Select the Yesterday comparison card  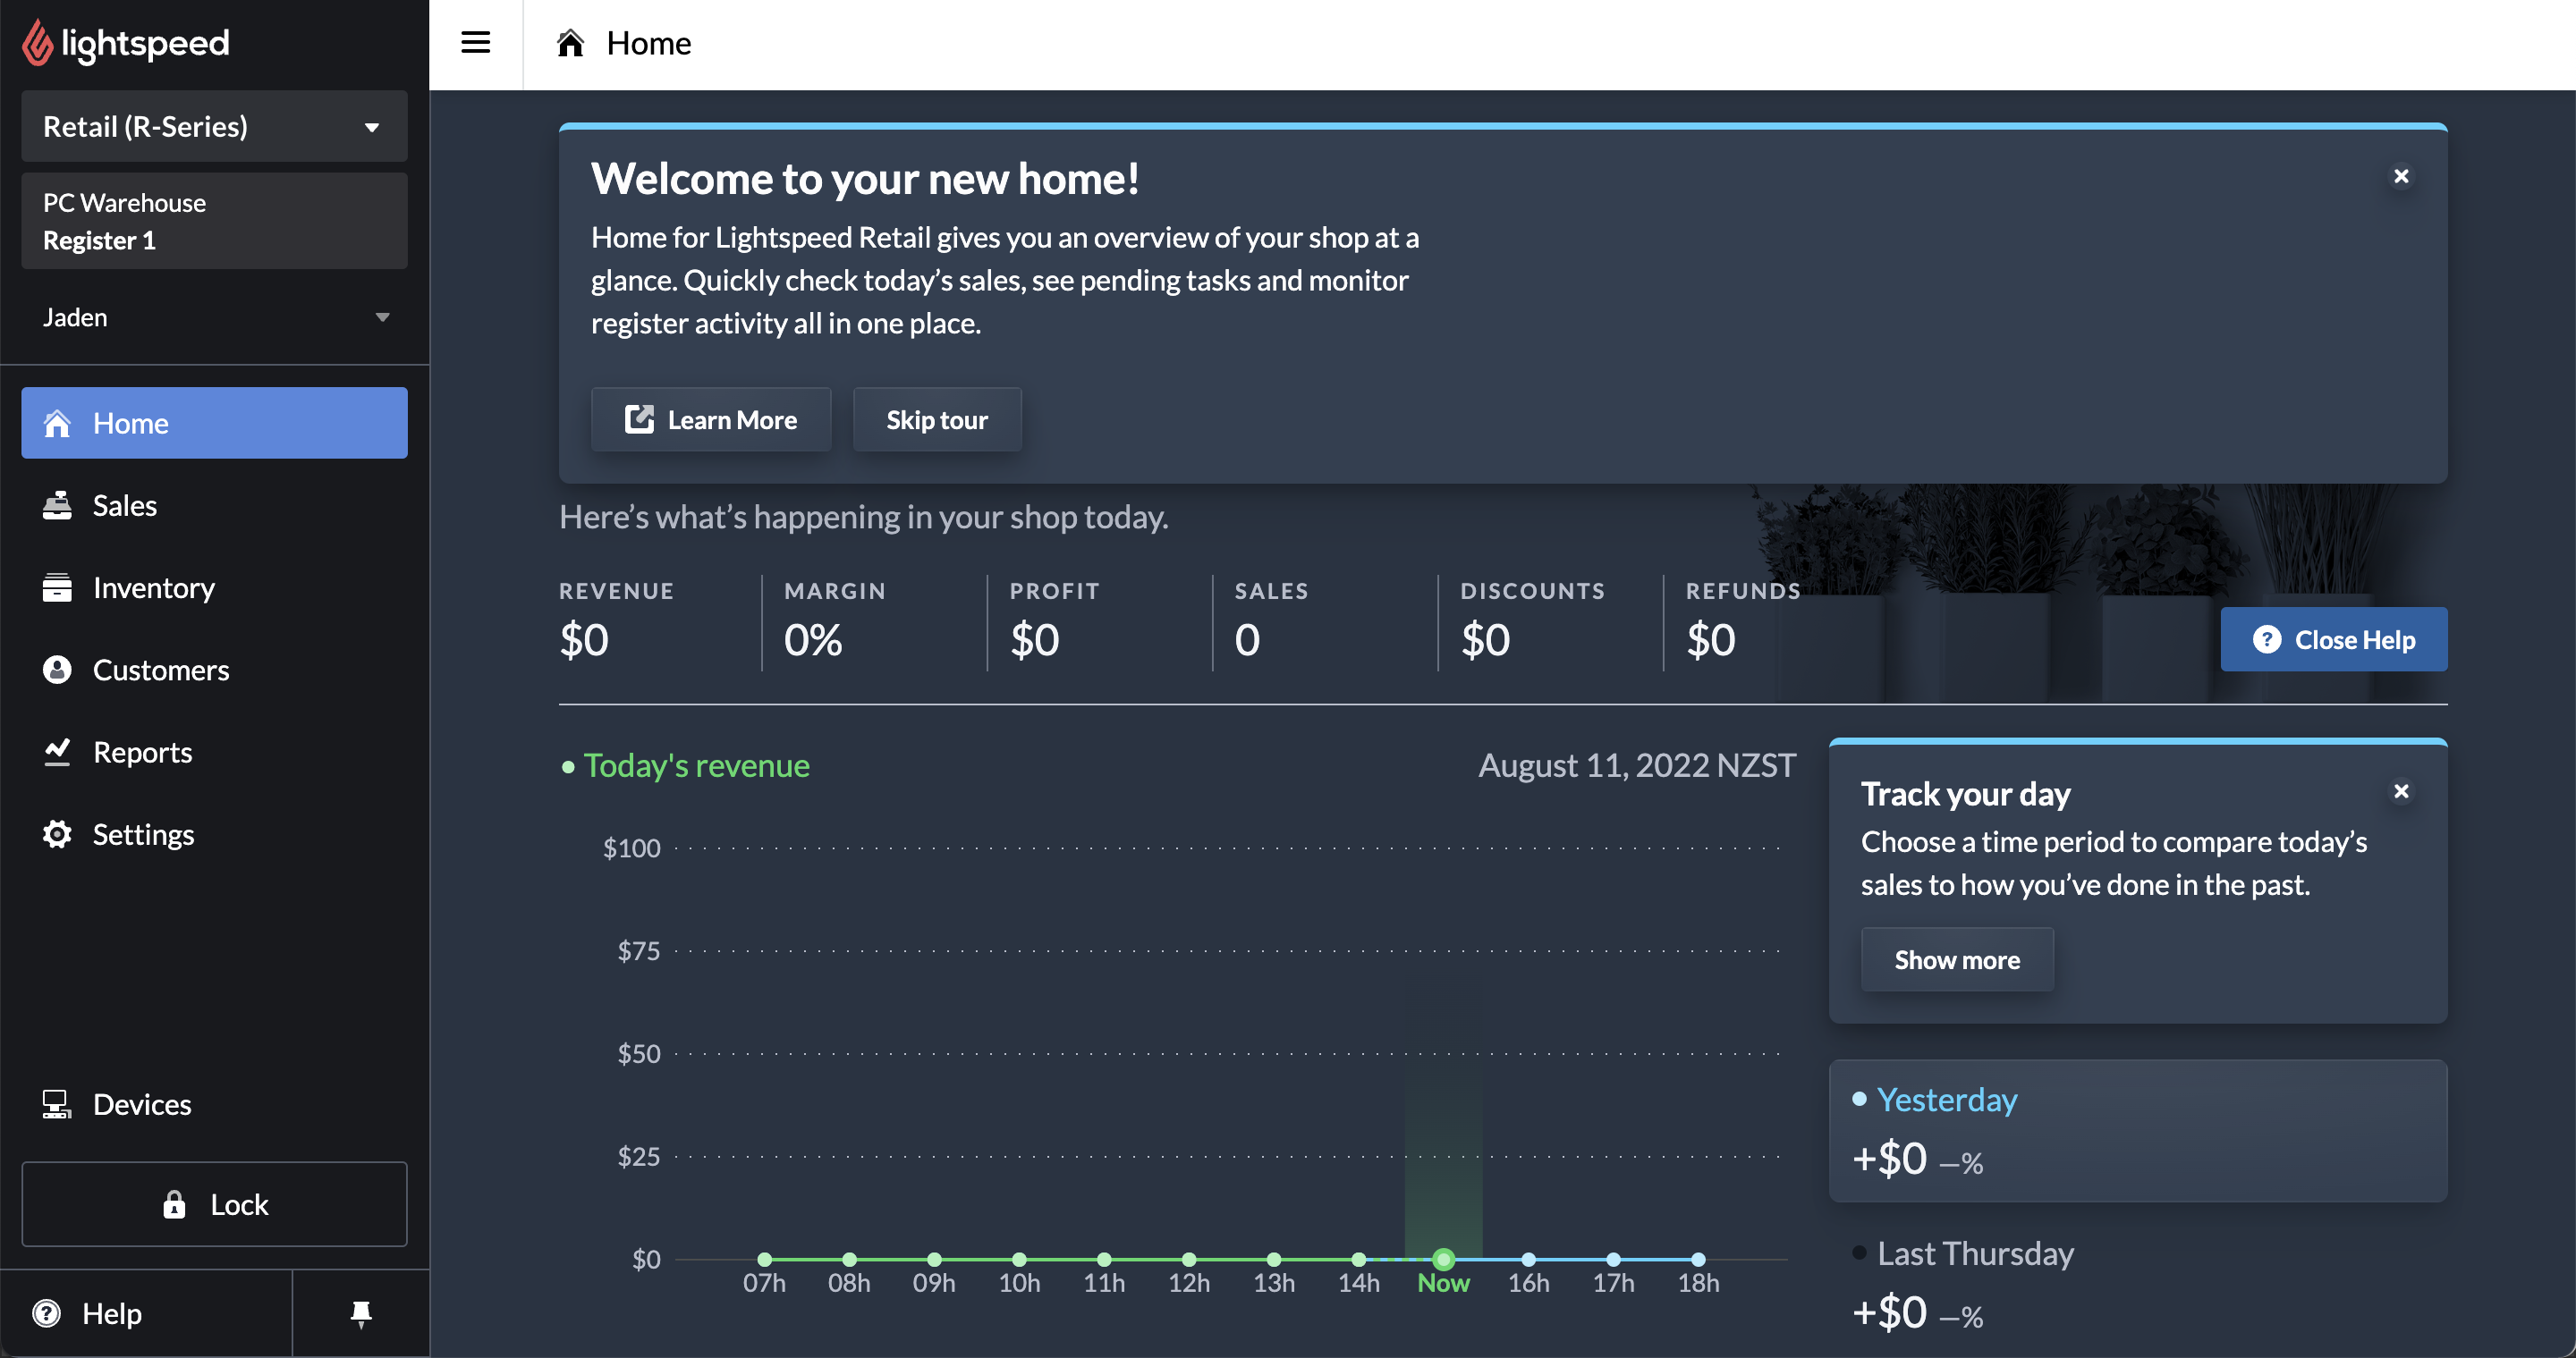click(x=2138, y=1130)
